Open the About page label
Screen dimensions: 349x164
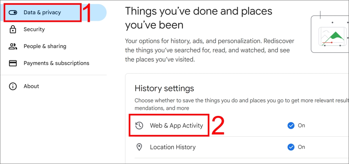click(31, 86)
